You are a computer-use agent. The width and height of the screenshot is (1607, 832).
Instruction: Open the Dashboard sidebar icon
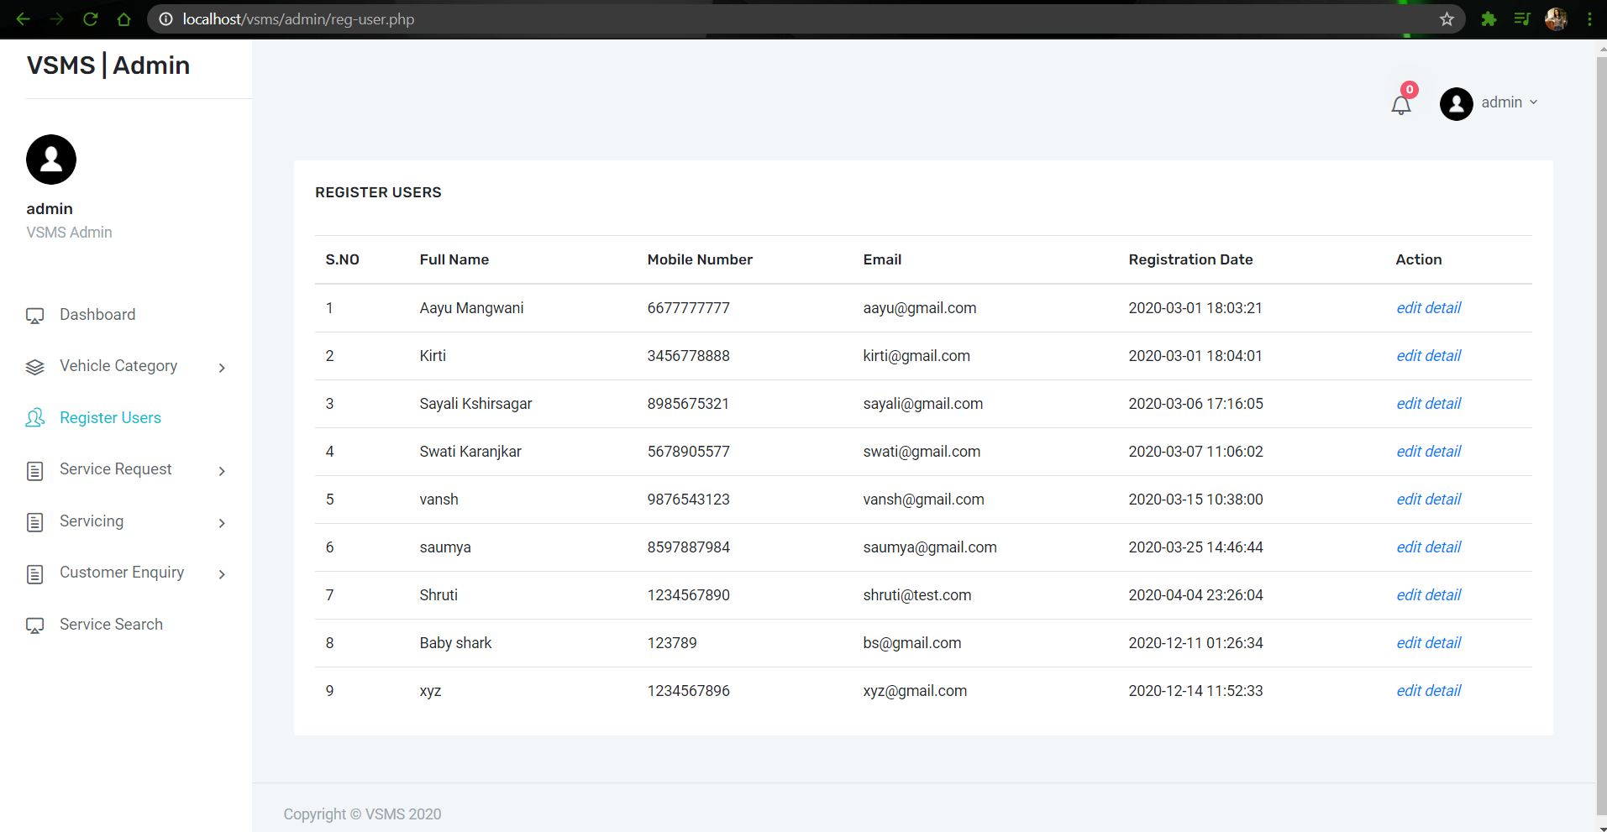coord(34,315)
